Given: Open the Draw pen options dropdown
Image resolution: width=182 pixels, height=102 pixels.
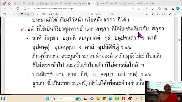Looking at the screenshot, I should (32, 14).
